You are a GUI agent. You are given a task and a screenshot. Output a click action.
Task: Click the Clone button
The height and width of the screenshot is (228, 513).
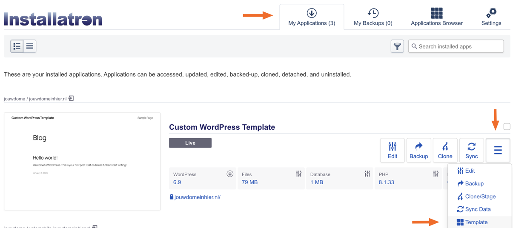(445, 150)
